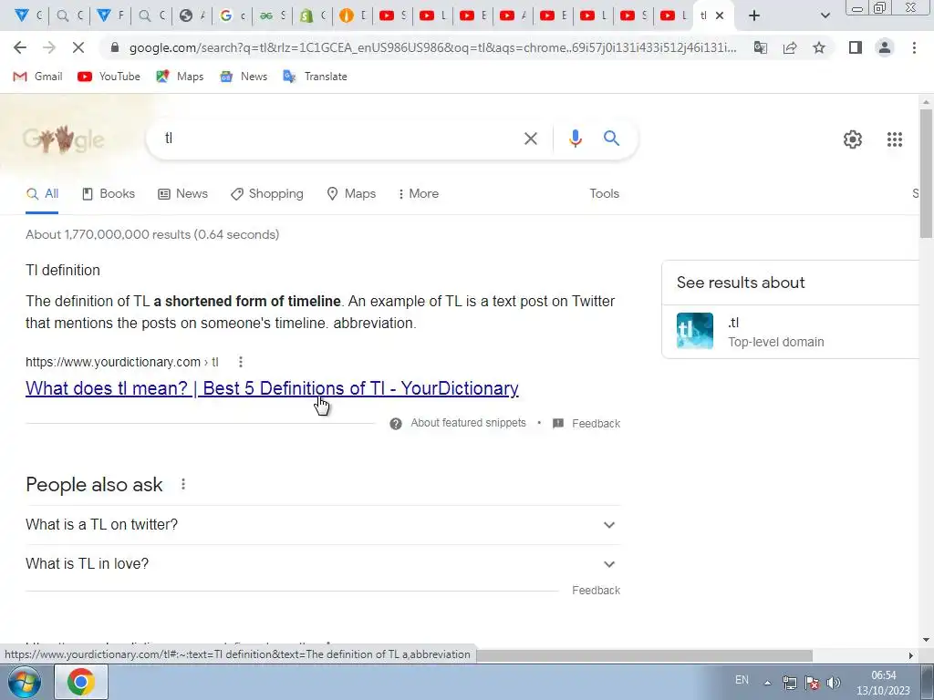Open the Translate bookmark
934x700 pixels.
click(315, 77)
